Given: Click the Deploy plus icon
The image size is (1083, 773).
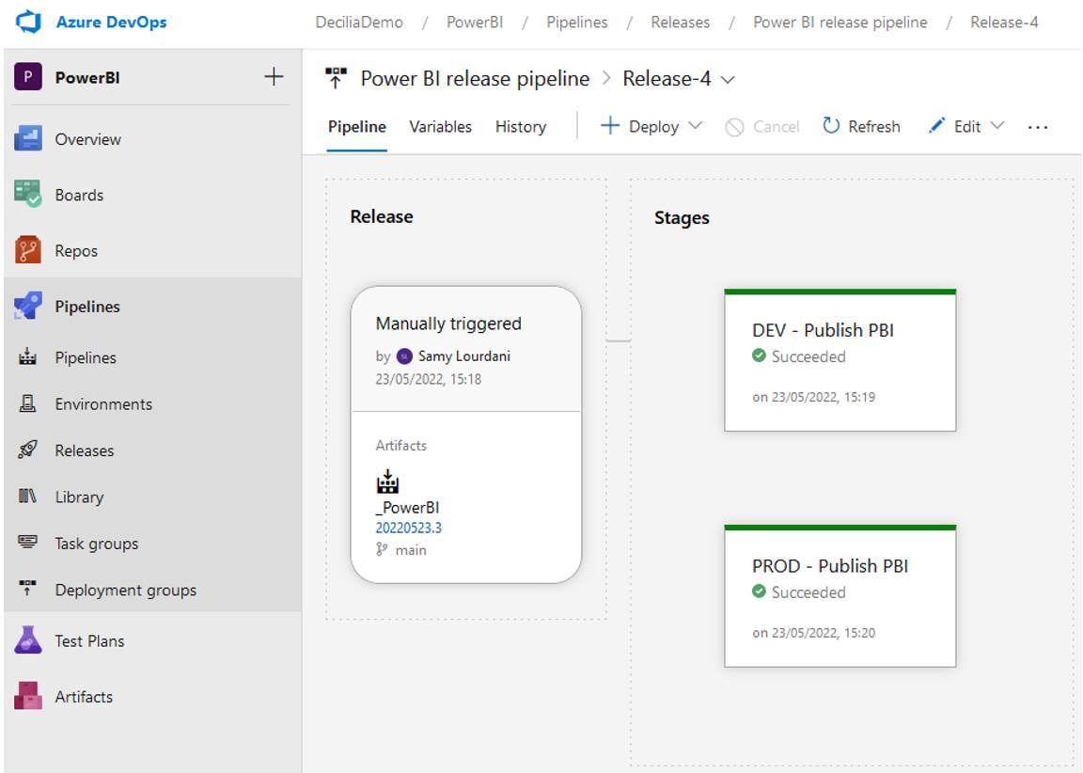Looking at the screenshot, I should point(610,126).
